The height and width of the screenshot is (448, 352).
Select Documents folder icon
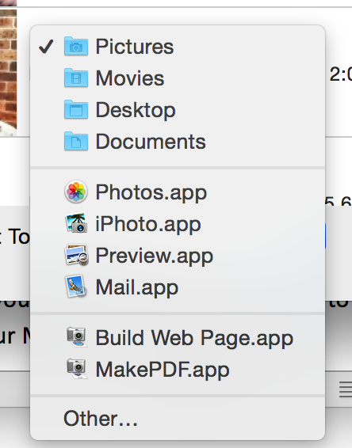point(76,141)
